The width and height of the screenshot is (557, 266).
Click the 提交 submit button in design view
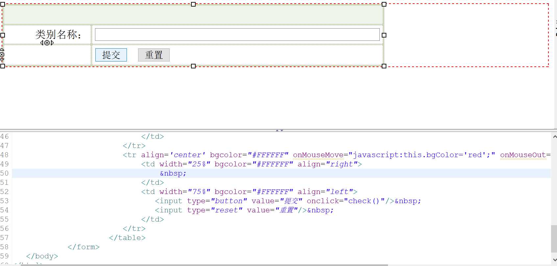coord(111,55)
